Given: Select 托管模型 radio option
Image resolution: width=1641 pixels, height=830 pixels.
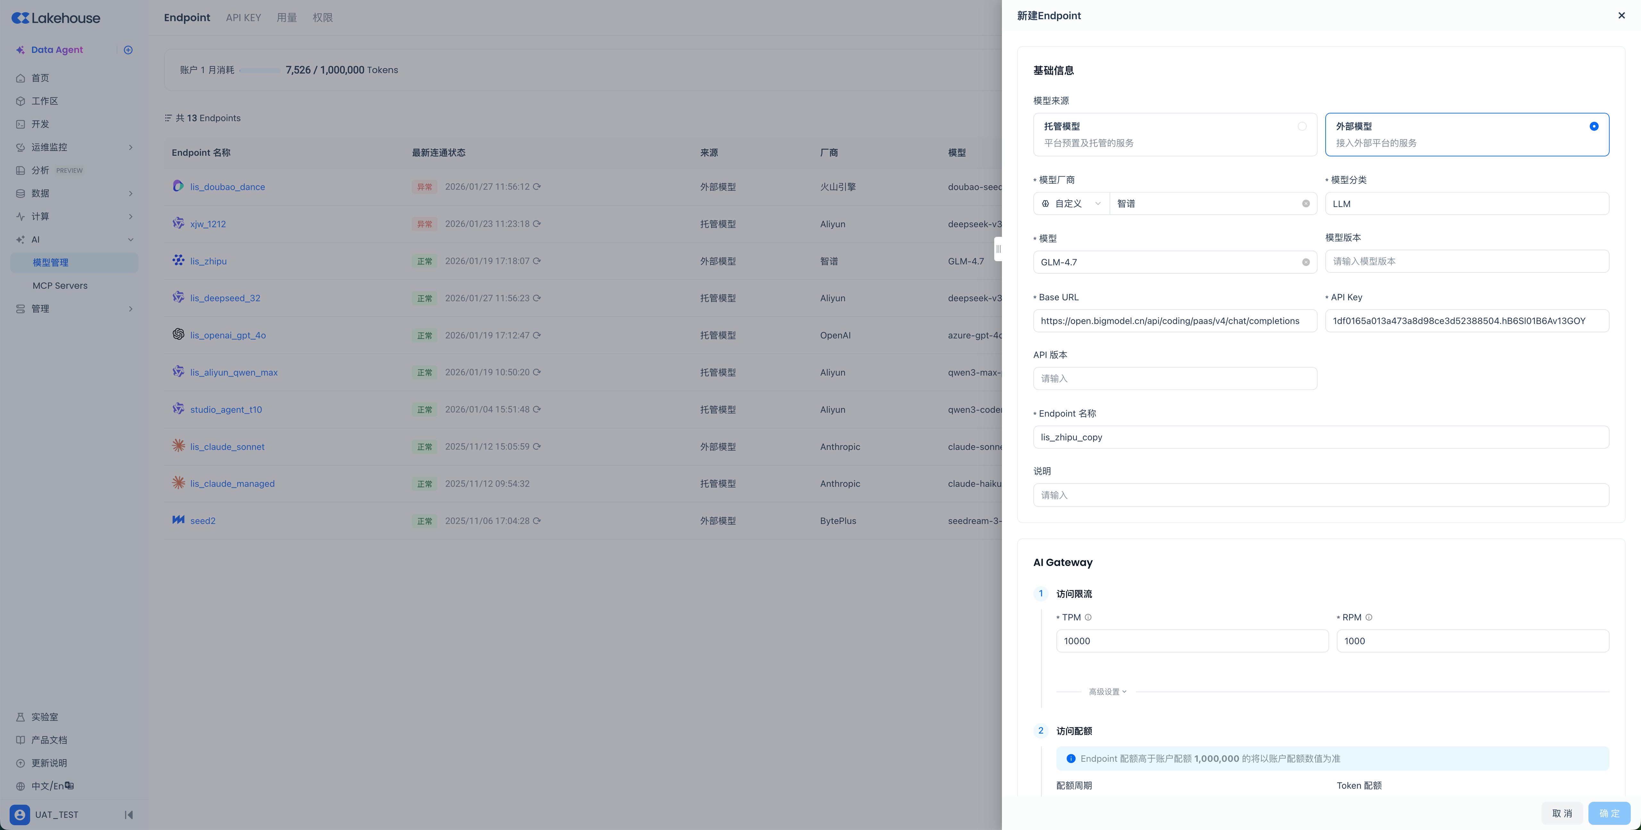Looking at the screenshot, I should pyautogui.click(x=1302, y=126).
